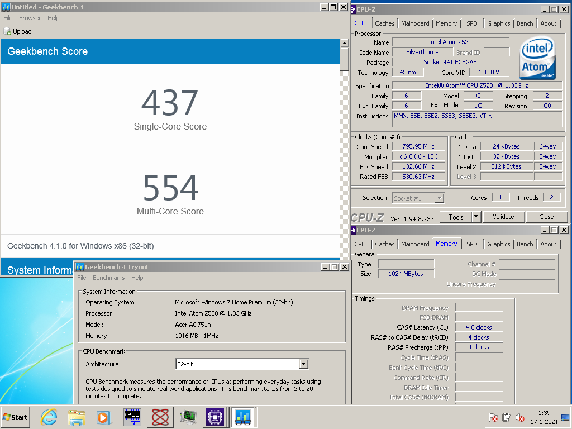Open File menu in Untitled Geekbench window
This screenshot has width=572, height=429.
click(8, 18)
